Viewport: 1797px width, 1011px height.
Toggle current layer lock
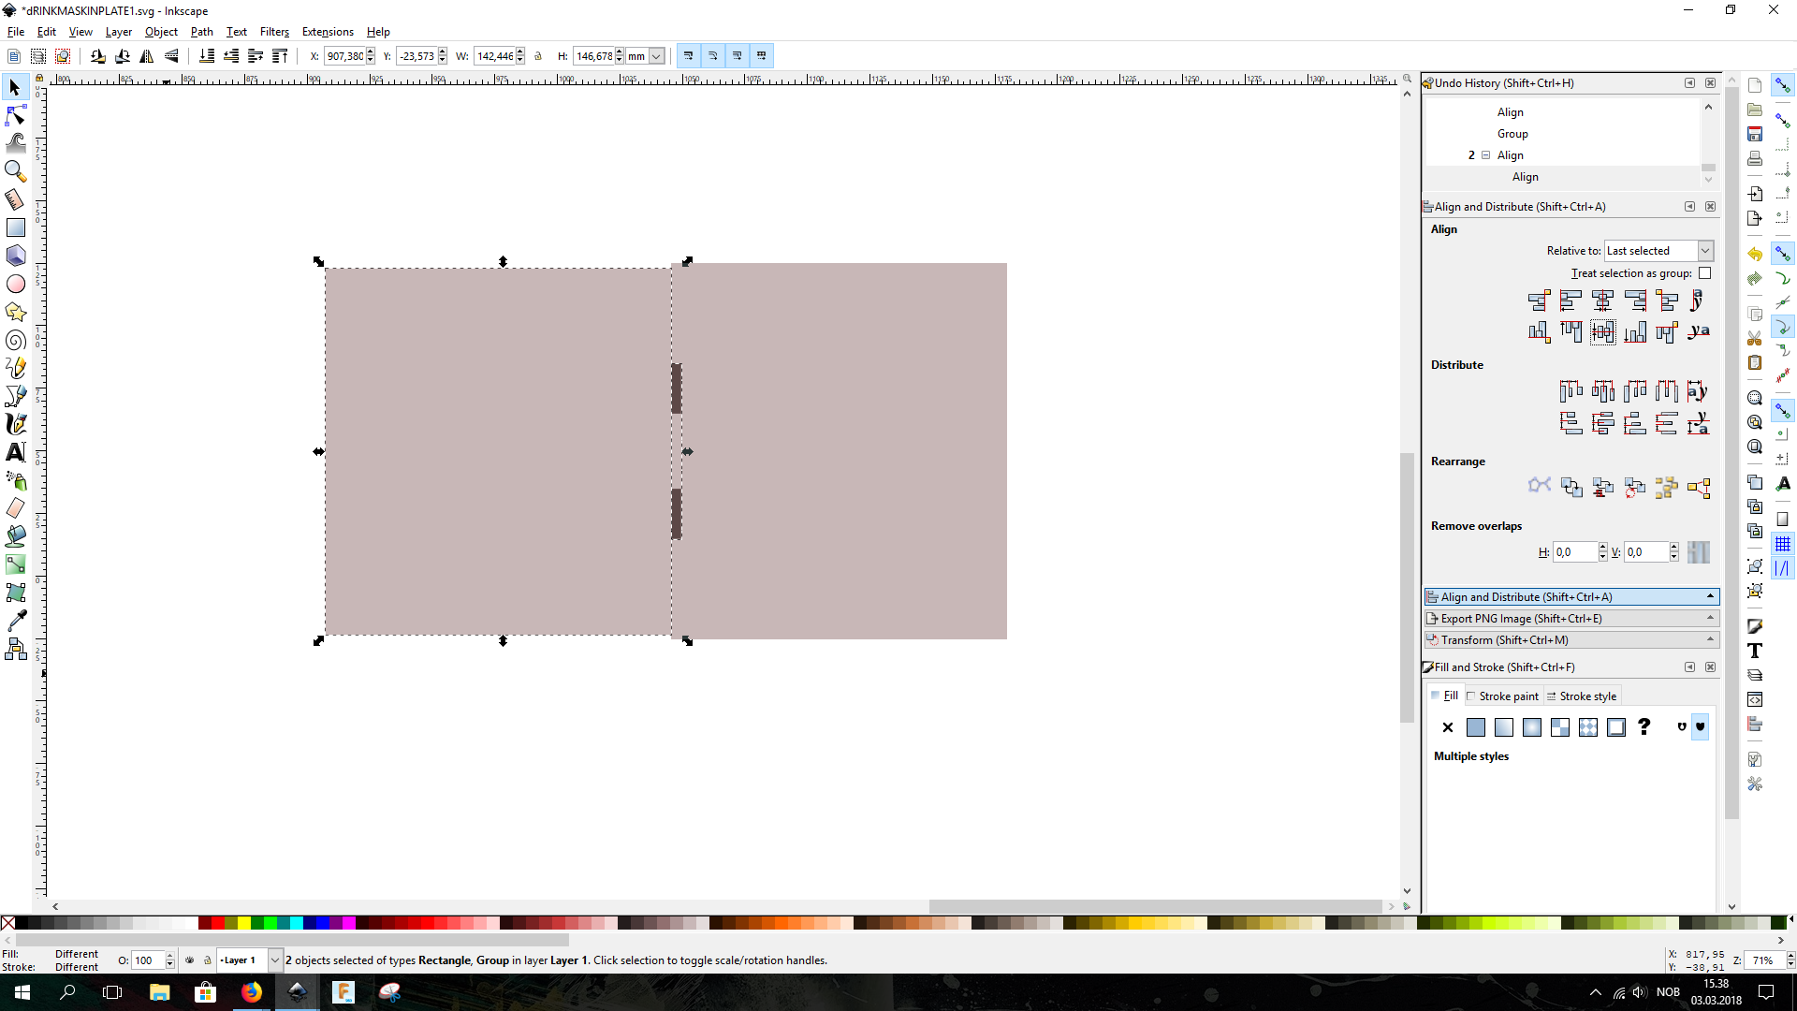(207, 960)
